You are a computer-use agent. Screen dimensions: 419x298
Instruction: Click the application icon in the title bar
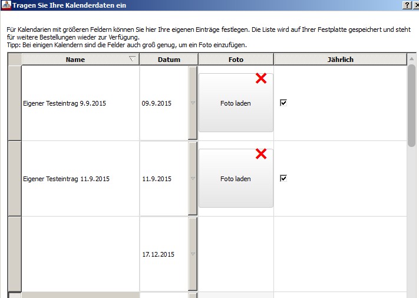tap(6, 5)
